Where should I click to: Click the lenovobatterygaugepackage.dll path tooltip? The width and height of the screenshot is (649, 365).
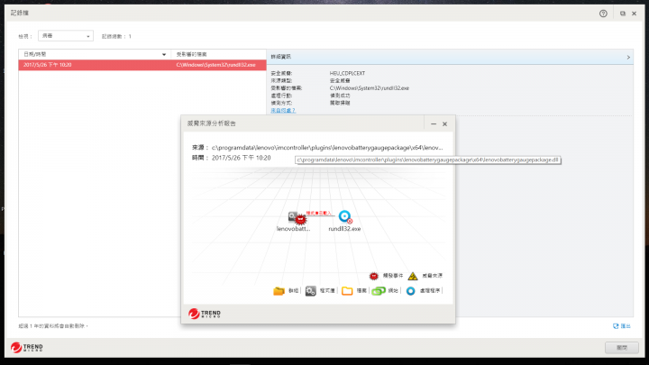pos(428,160)
